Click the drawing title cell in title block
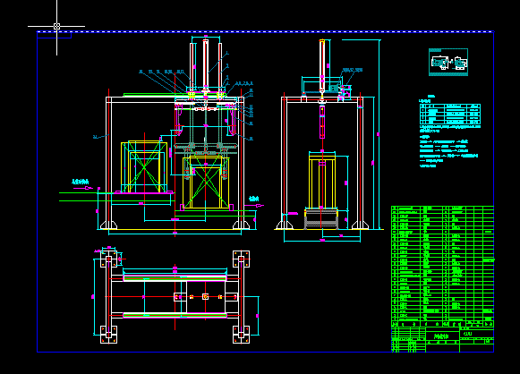 pyautogui.click(x=442, y=336)
